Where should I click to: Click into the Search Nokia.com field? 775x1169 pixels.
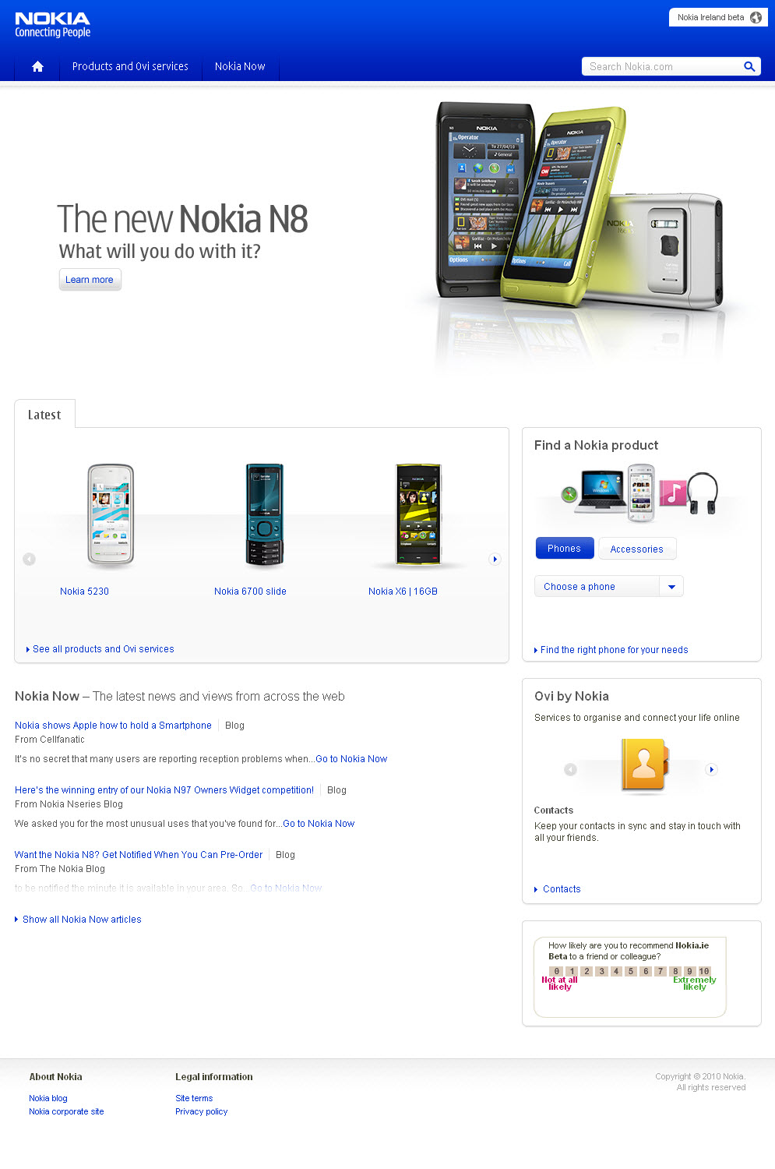[661, 66]
